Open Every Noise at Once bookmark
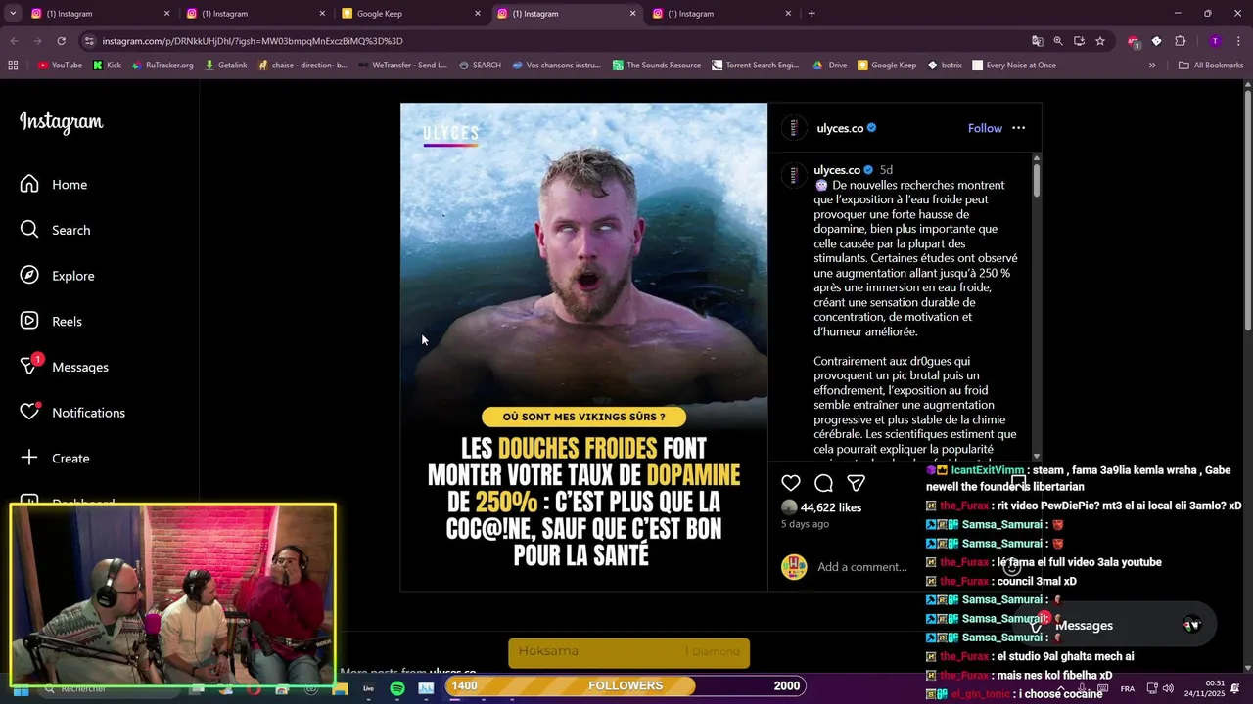This screenshot has width=1253, height=704. 1014,66
